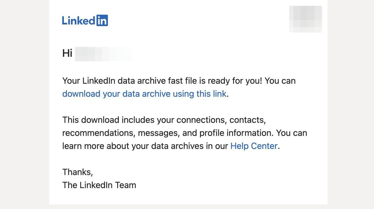Click the "Thanks," closing line
Viewport: 374px width, 209px height.
[77, 172]
